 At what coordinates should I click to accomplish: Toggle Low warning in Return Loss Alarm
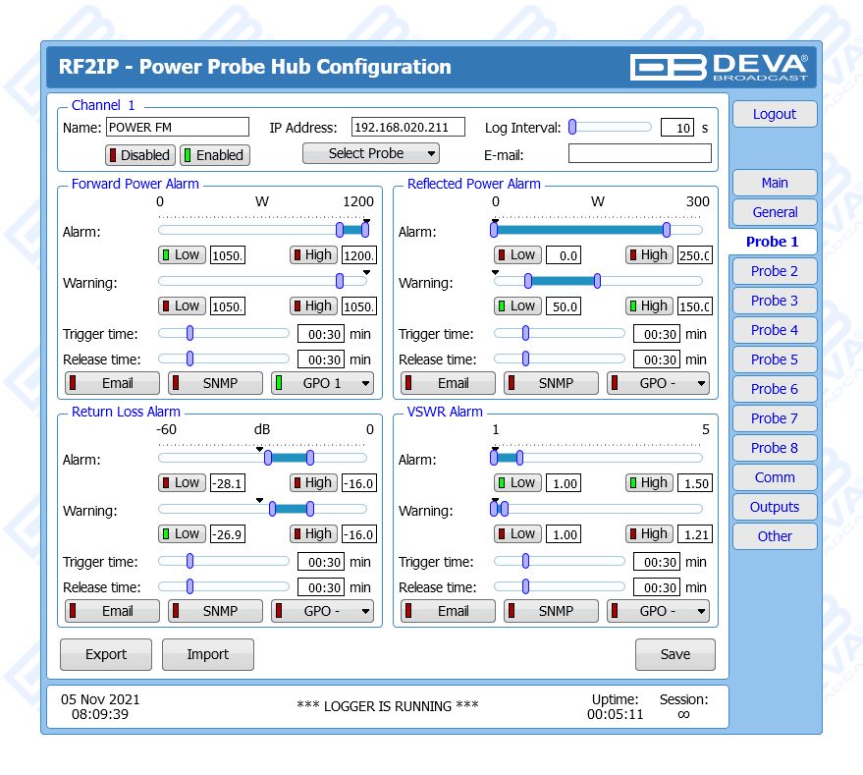(182, 534)
